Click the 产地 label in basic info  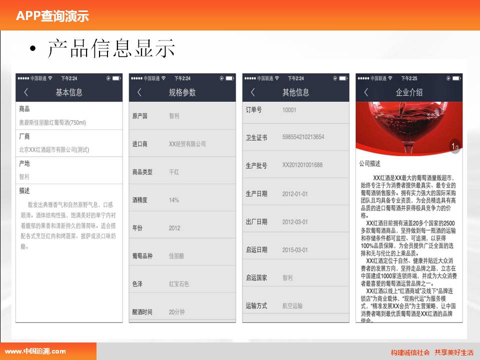(x=24, y=163)
